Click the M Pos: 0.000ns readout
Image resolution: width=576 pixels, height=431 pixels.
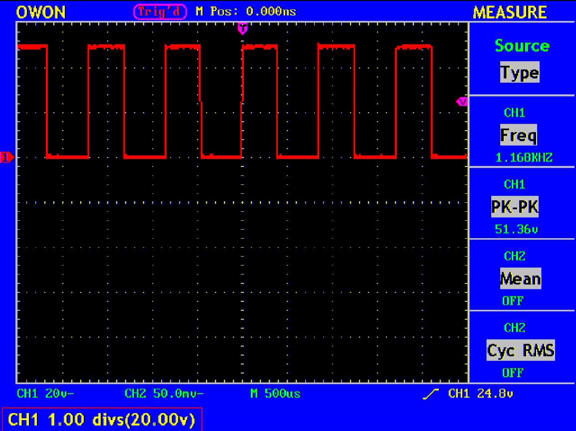[246, 11]
